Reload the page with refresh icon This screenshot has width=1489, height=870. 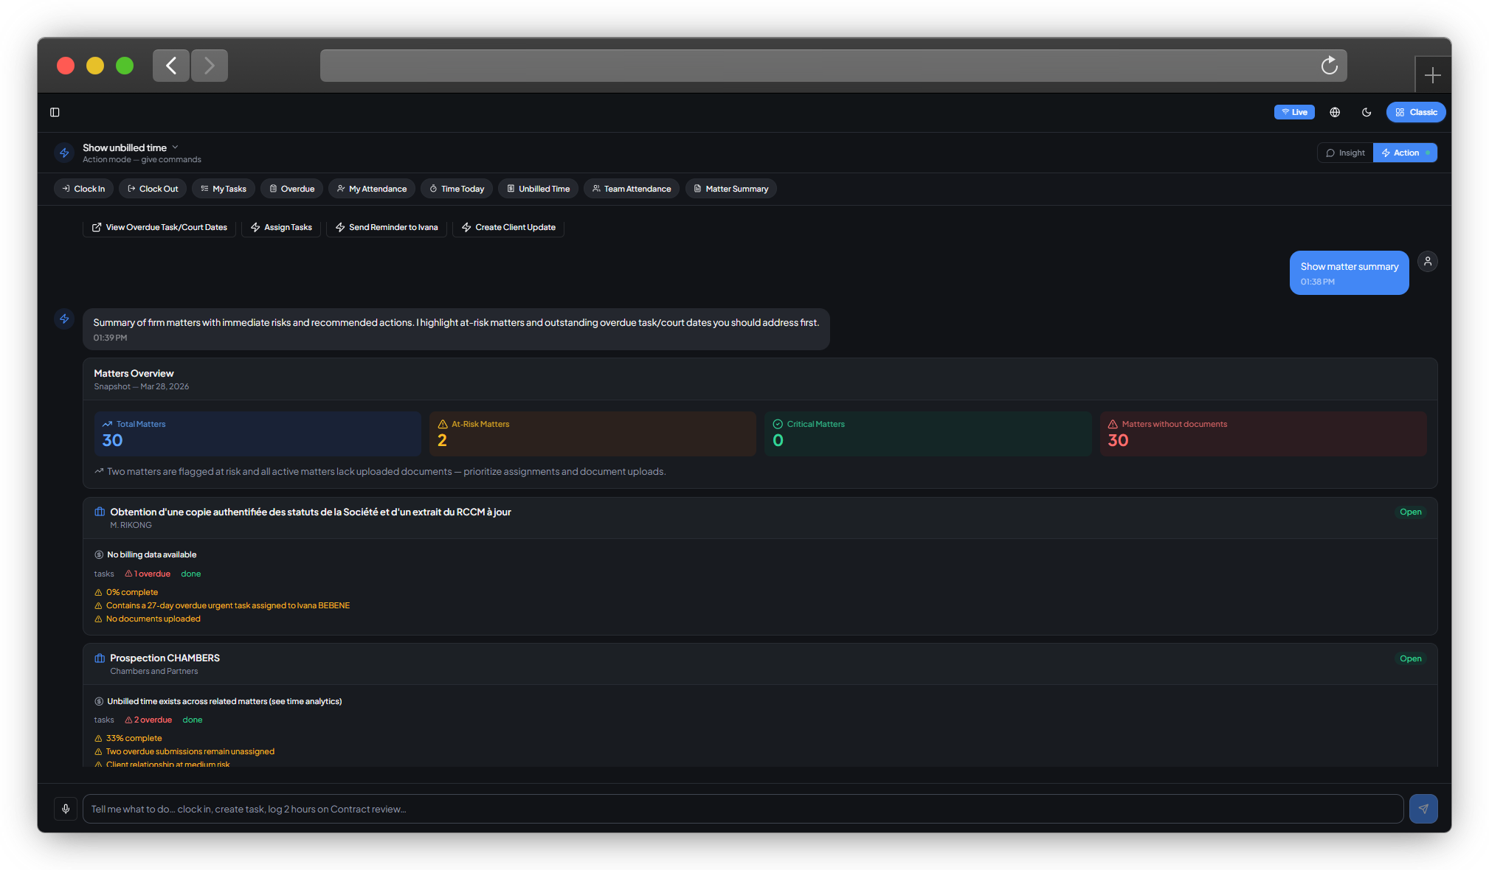(x=1329, y=66)
